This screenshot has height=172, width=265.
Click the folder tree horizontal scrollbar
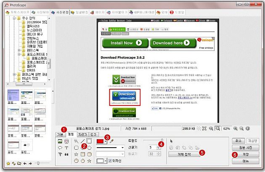(x=27, y=84)
